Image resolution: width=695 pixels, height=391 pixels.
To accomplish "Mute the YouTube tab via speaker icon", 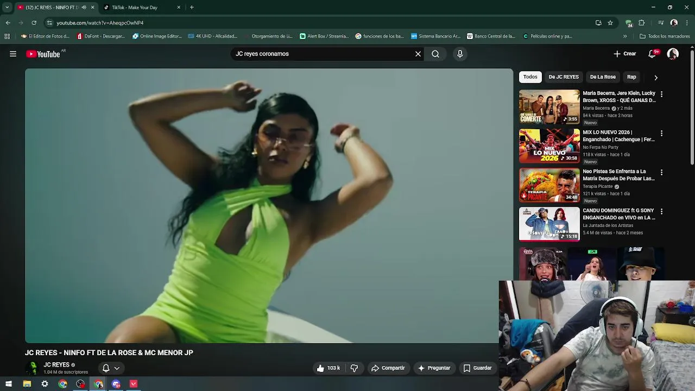I will point(84,8).
